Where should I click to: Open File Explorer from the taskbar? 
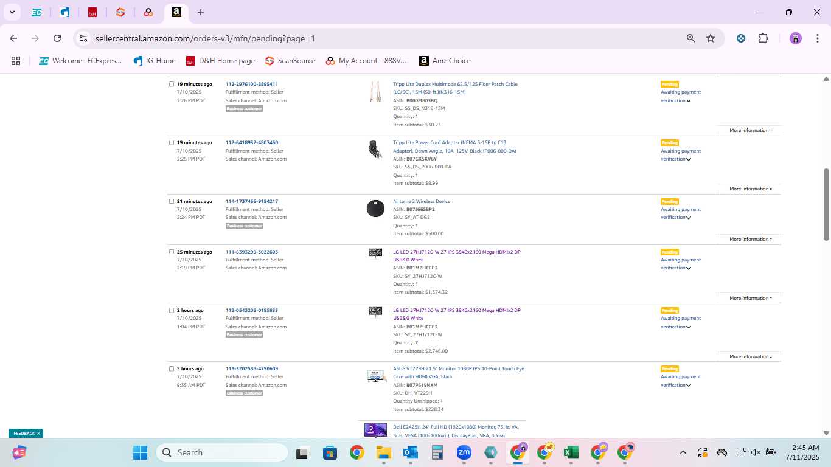coord(383,452)
